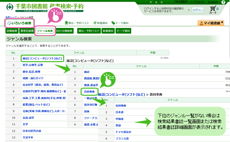This screenshot has height=142, width=230.
Task: Switch language to English
Action: [213, 2]
